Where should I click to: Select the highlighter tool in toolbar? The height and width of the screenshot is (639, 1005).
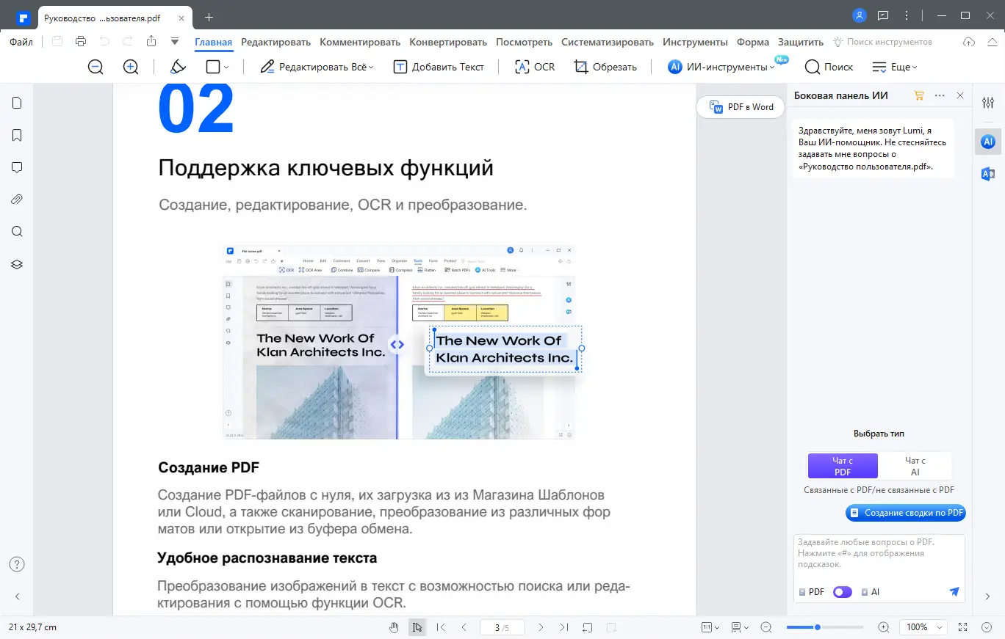click(178, 67)
